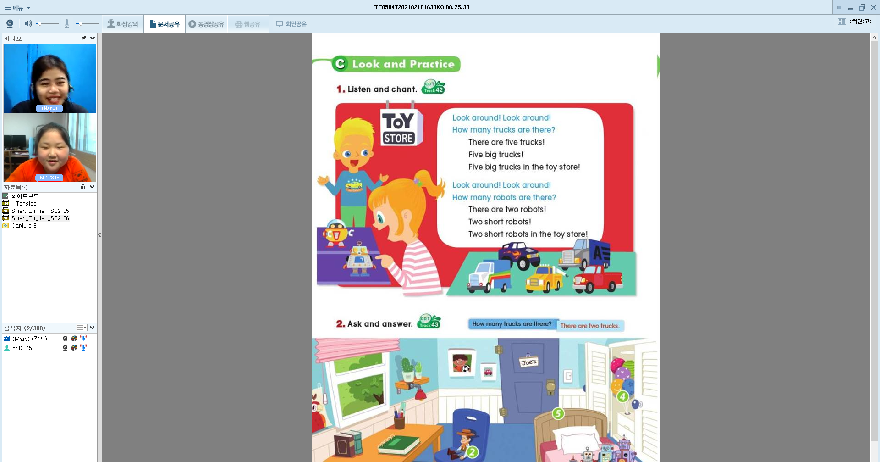Mute the speaker volume icon
Image resolution: width=880 pixels, height=462 pixels.
point(28,23)
